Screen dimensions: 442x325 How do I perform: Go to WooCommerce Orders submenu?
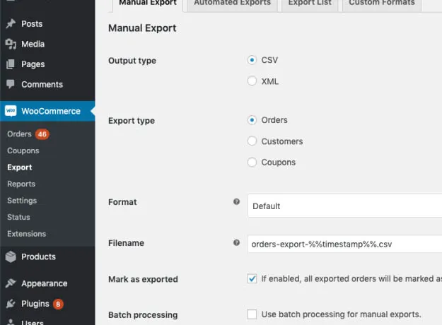(20, 134)
